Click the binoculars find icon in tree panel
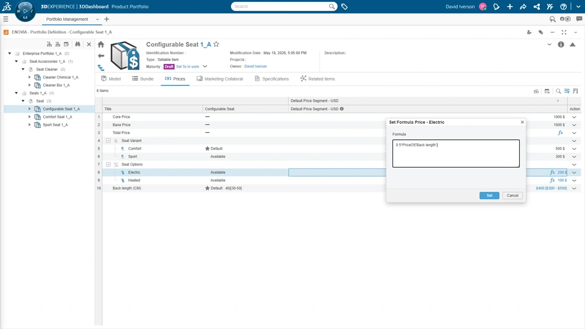This screenshot has width=585, height=329. 77,44
